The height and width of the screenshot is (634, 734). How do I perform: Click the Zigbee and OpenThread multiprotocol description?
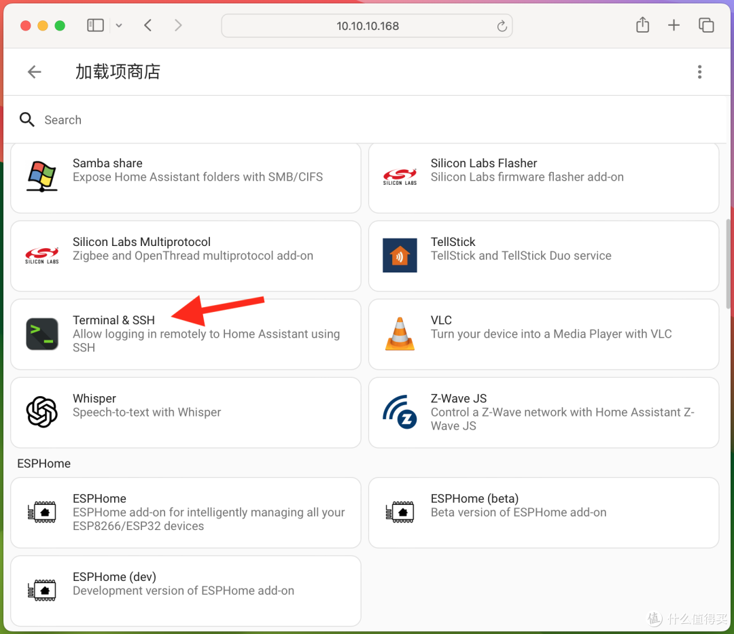pos(193,256)
